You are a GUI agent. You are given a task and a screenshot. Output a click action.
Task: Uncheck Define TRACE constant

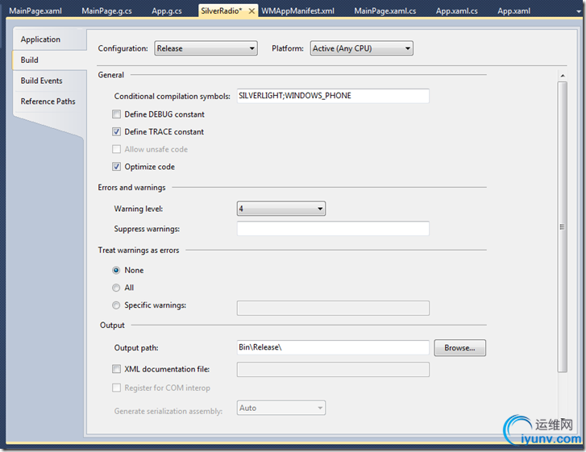tap(117, 131)
